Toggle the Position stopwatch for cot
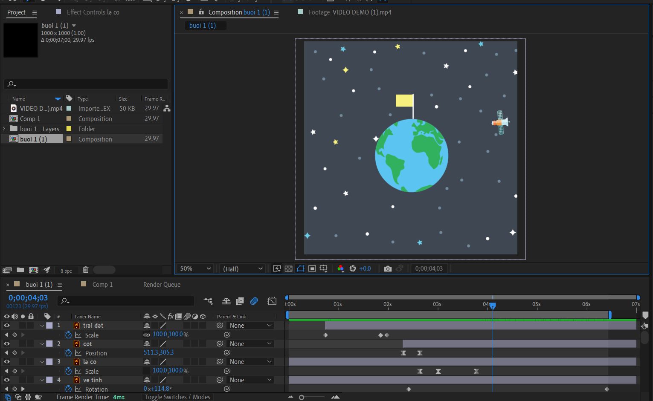Screen dimensions: 653x401 68,353
